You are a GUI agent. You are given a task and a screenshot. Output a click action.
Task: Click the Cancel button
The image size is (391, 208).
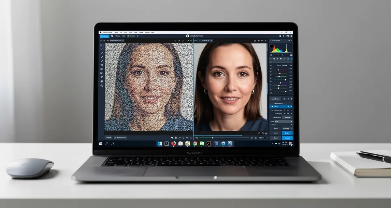pos(276,133)
